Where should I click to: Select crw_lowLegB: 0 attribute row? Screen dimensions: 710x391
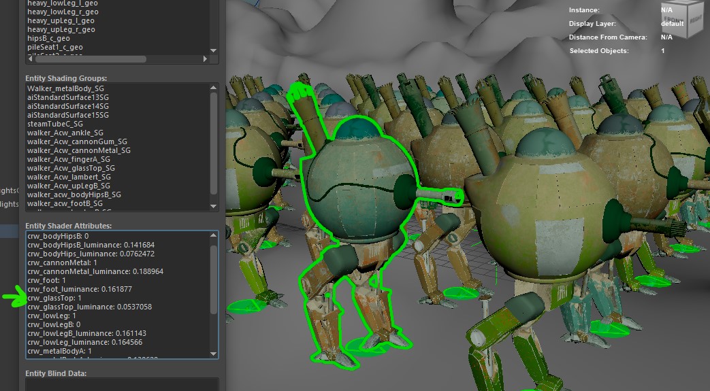[x=54, y=324]
